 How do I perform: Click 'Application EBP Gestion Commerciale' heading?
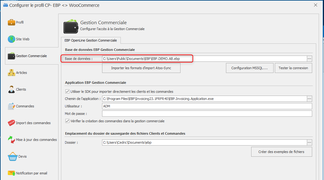pos(96,83)
